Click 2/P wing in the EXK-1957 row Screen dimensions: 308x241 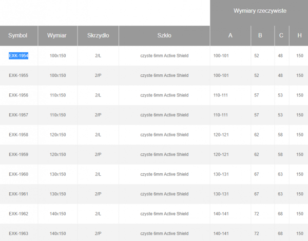point(98,115)
